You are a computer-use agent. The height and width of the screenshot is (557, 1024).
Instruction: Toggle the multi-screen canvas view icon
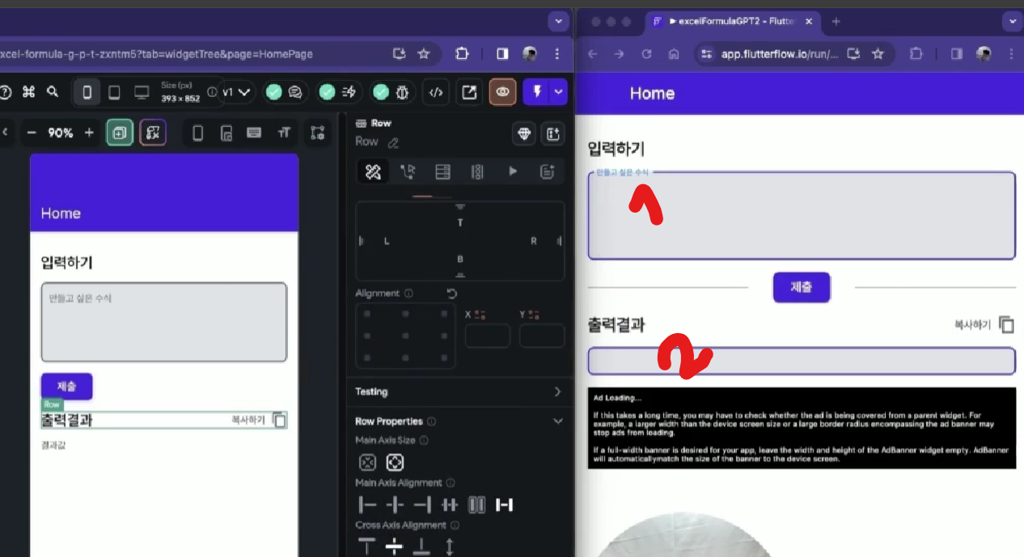120,133
